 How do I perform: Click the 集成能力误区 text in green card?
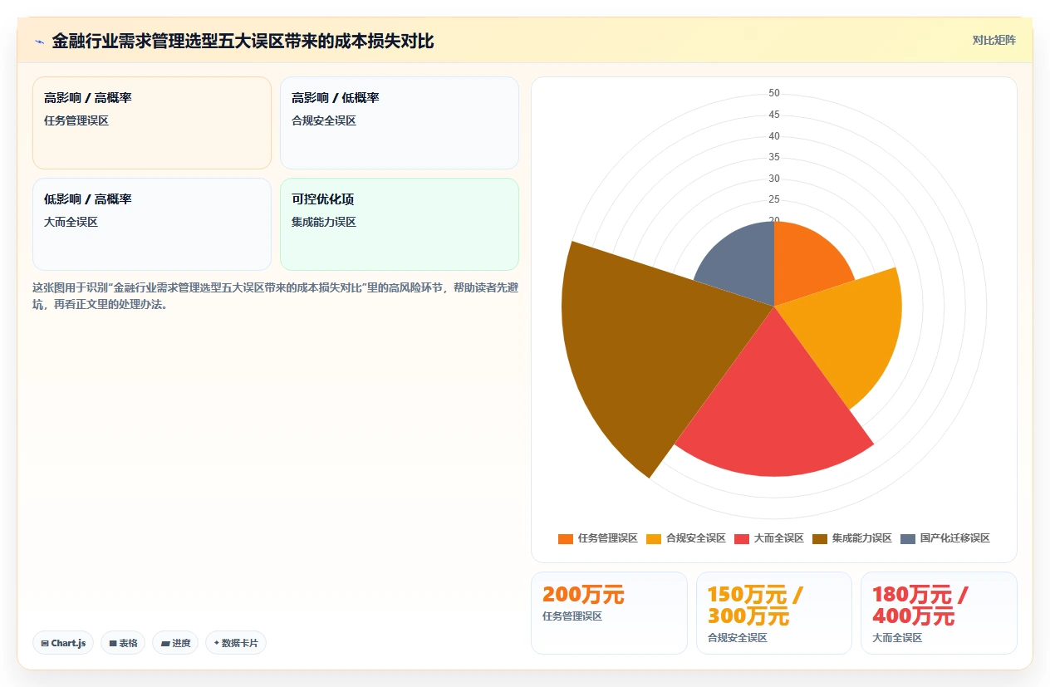(324, 223)
